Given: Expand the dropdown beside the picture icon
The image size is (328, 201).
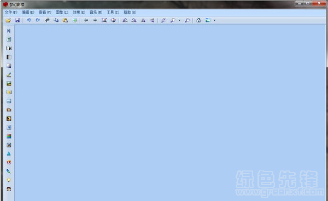Looking at the screenshot, I should click(x=214, y=20).
